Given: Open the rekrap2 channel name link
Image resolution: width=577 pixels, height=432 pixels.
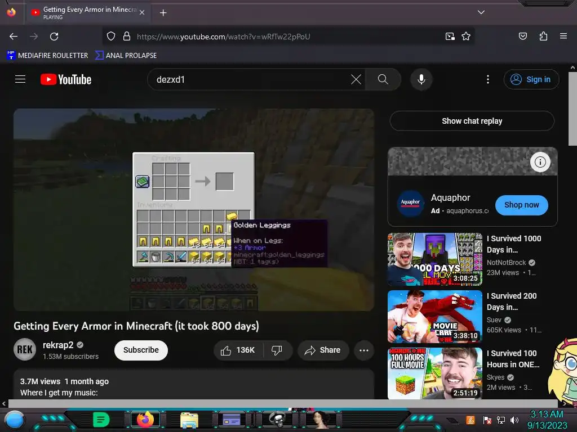Looking at the screenshot, I should [x=58, y=345].
